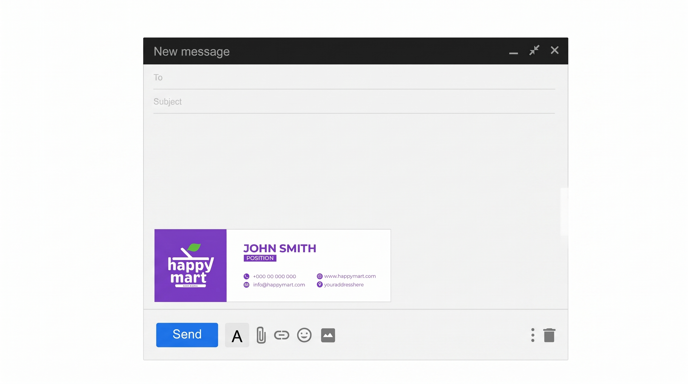Discard draft with the trash icon

click(x=549, y=335)
